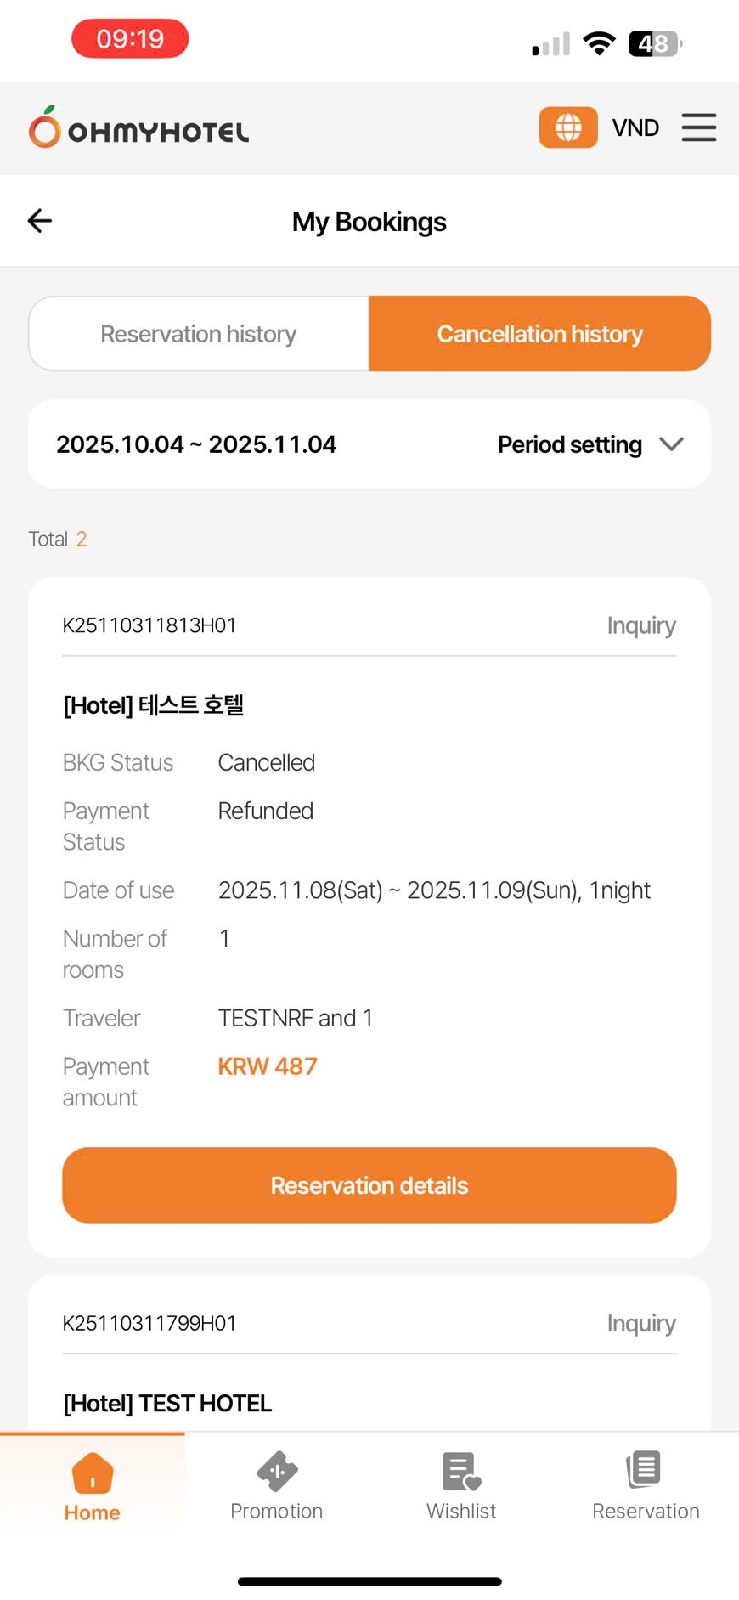Screen dimensions: 739x1600
Task: Tap the OhMyHotel logo
Action: [139, 128]
